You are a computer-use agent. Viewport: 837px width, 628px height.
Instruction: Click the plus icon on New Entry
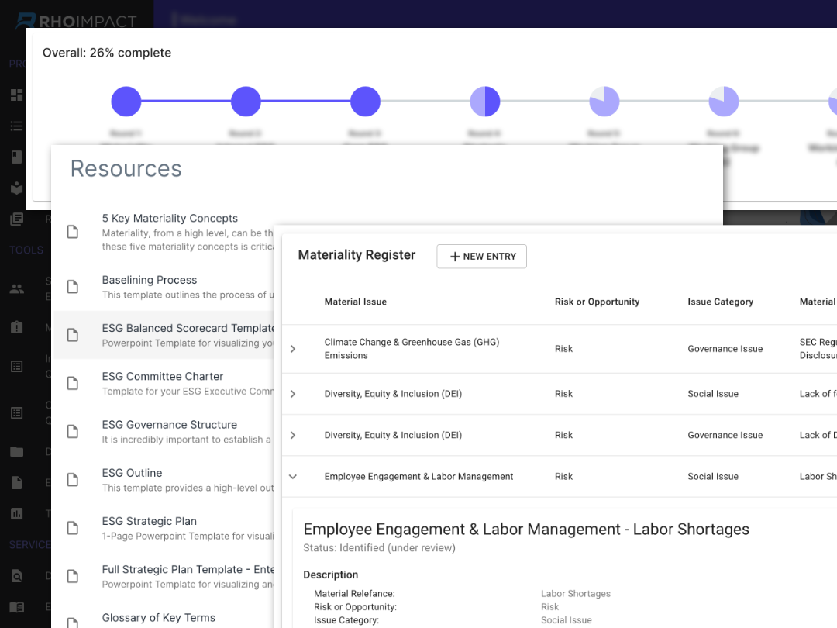[x=455, y=257]
